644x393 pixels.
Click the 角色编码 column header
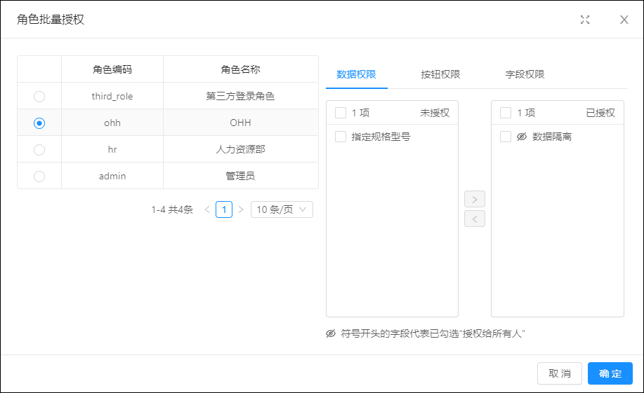click(112, 69)
